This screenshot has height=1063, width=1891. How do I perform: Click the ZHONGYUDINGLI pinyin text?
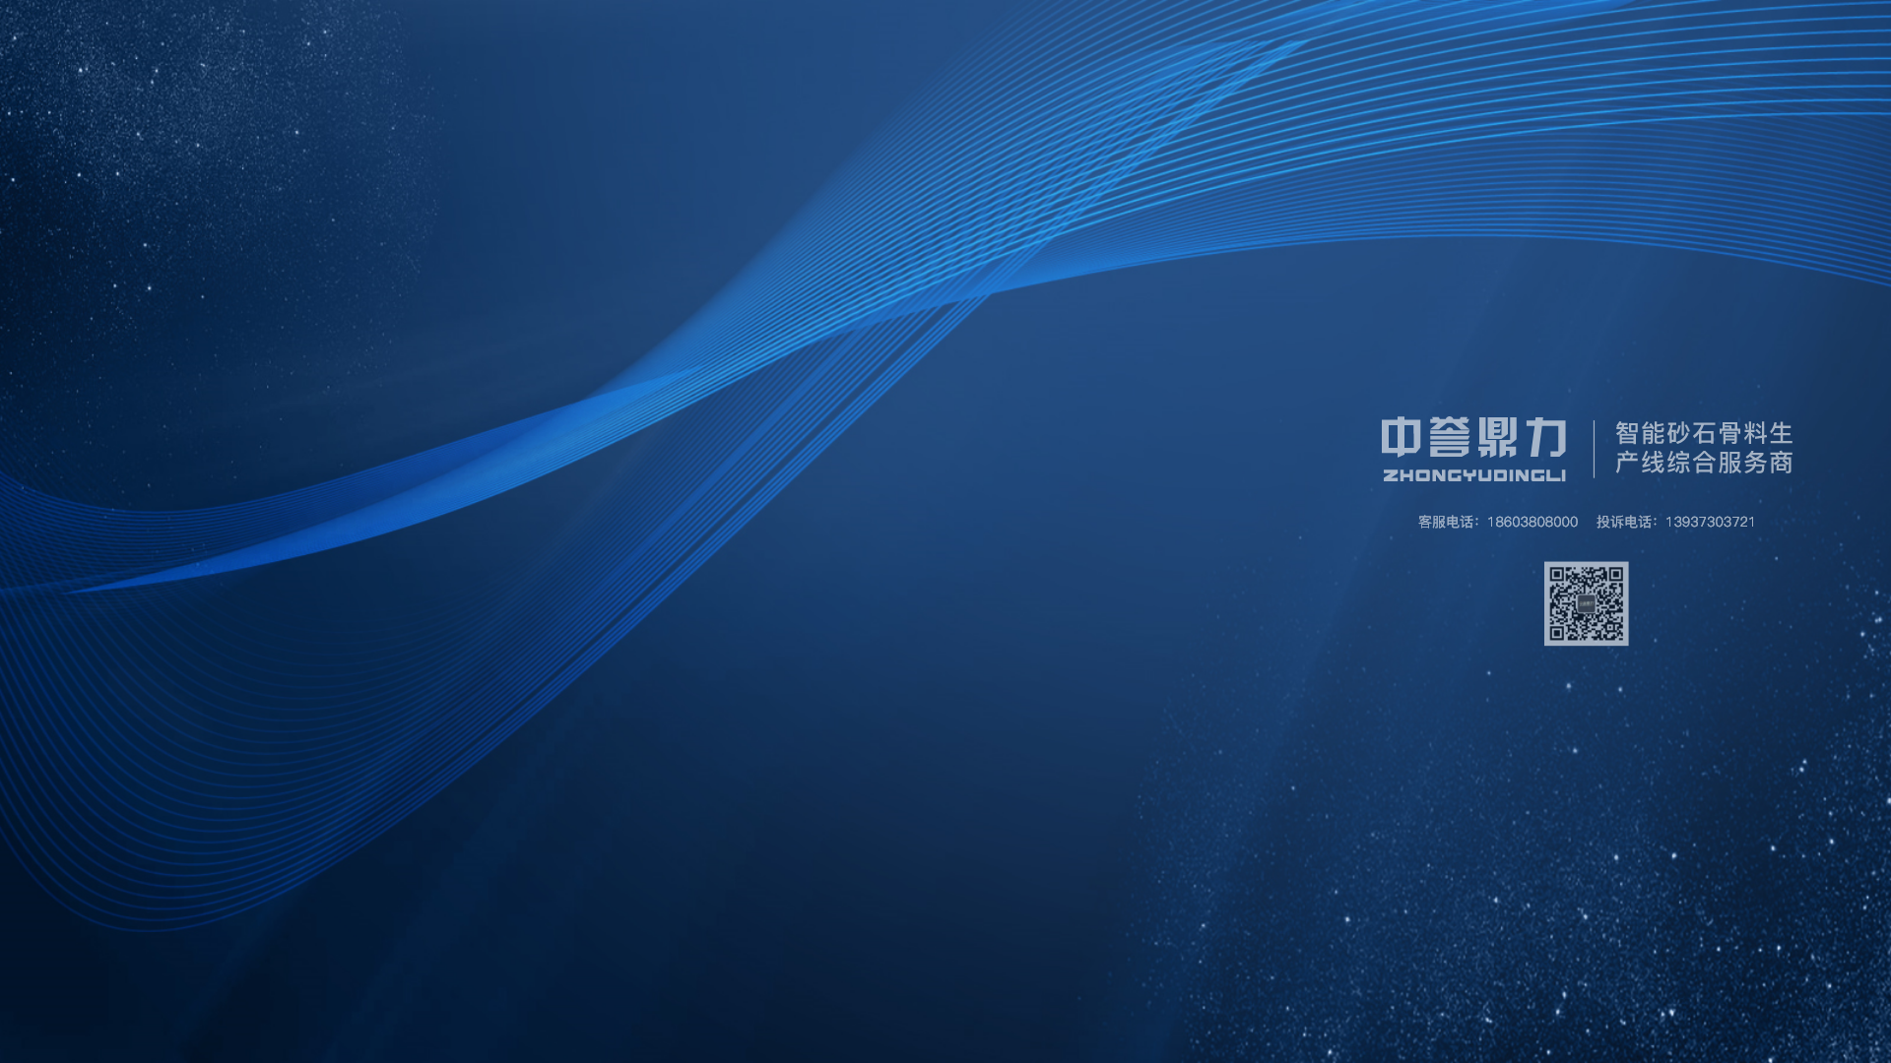1473,476
